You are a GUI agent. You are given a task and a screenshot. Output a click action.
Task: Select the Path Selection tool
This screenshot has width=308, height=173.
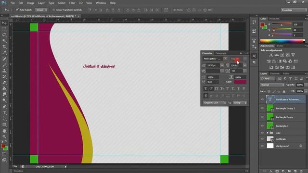[4, 119]
